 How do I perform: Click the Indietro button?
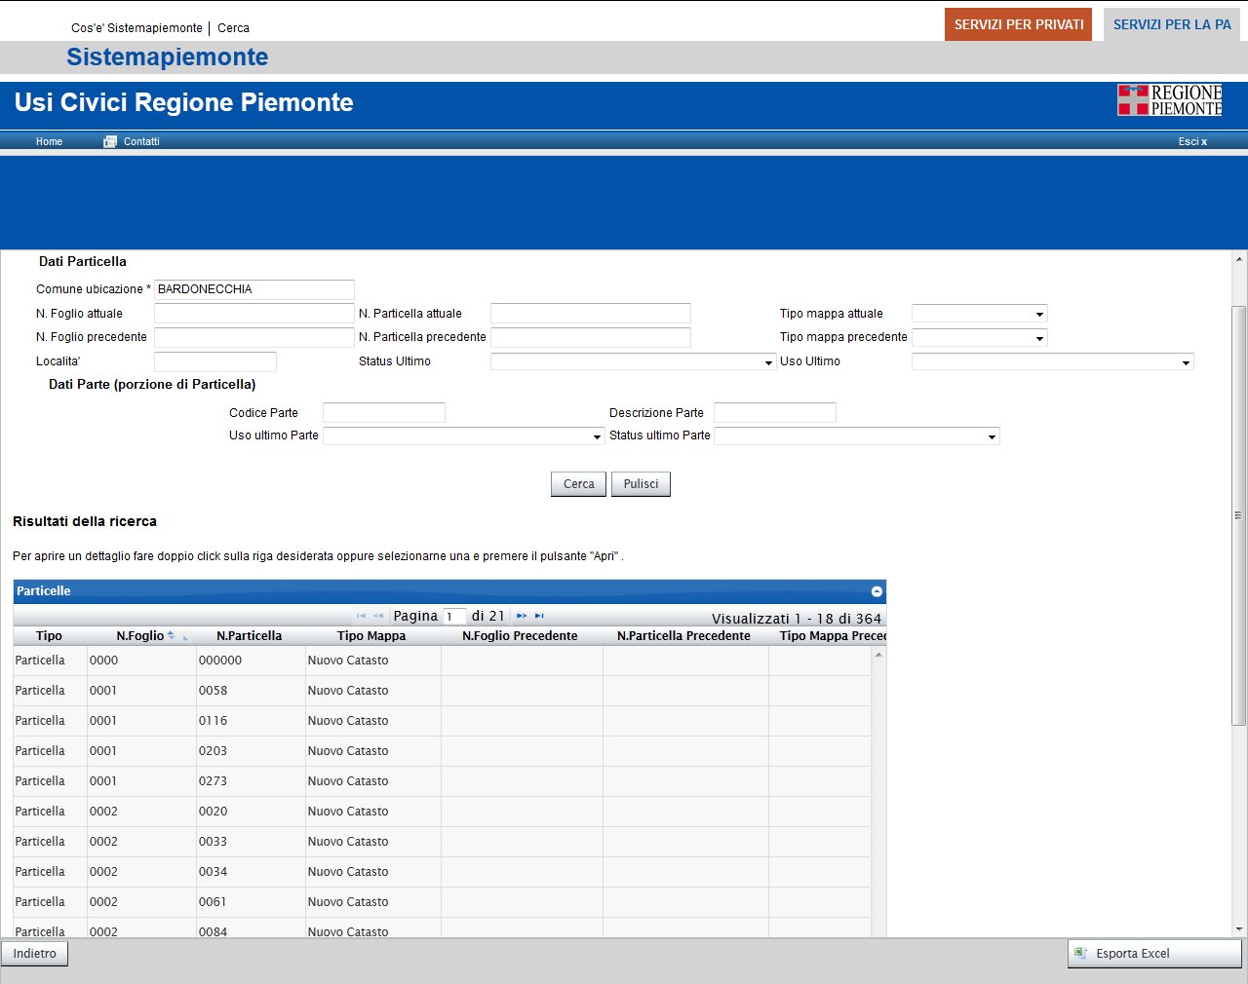click(35, 953)
